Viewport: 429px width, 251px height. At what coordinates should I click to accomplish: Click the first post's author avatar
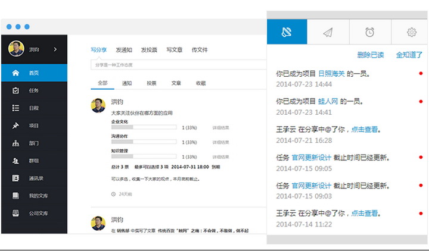pyautogui.click(x=98, y=105)
